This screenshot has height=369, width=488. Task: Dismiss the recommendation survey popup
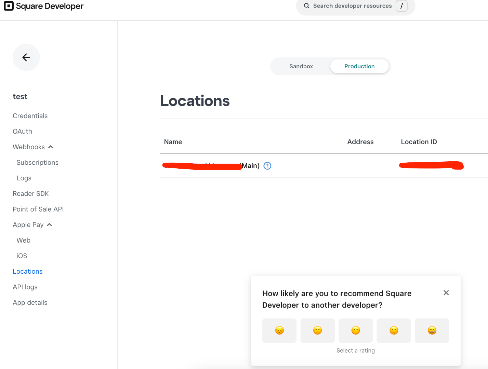(446, 293)
